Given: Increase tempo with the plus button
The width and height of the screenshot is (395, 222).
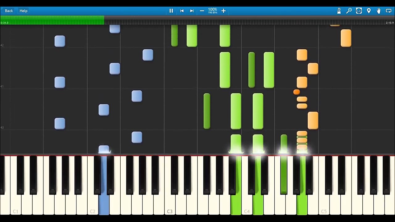Looking at the screenshot, I should tap(223, 11).
